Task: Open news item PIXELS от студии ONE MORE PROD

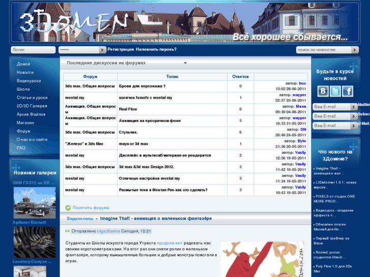Action: pyautogui.click(x=334, y=199)
